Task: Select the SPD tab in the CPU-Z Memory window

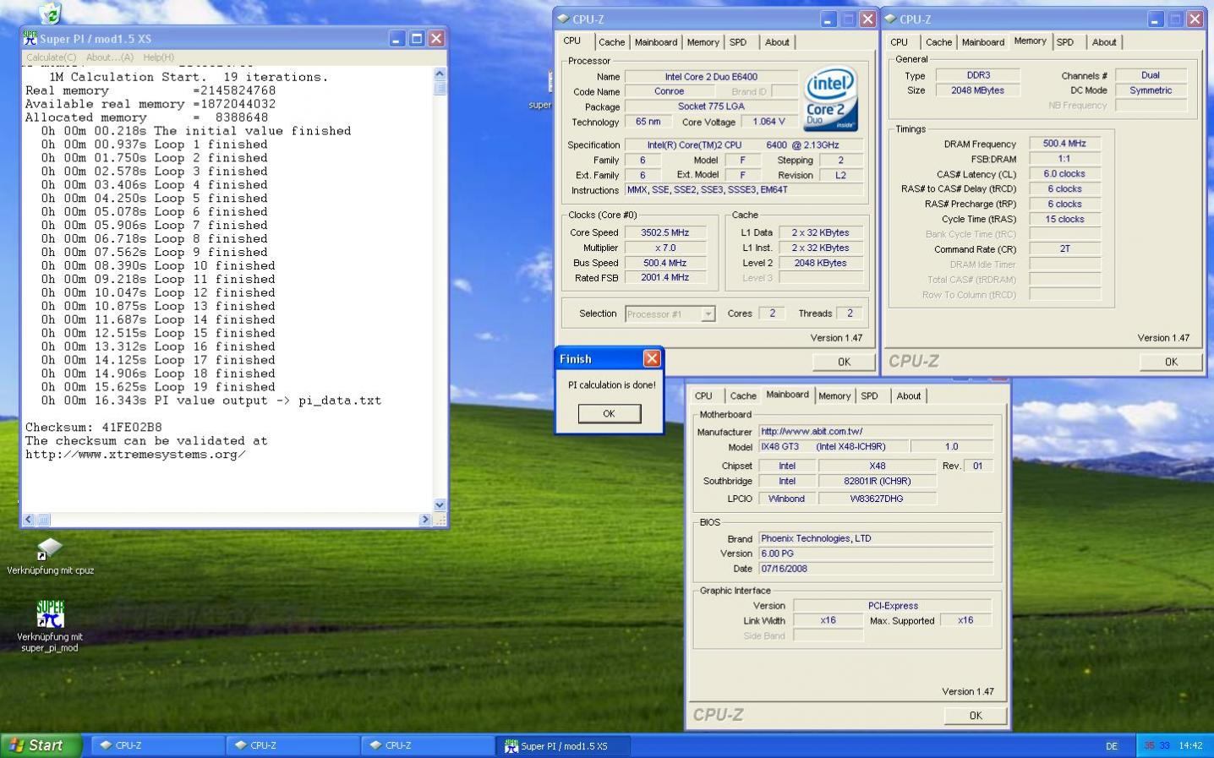Action: 1065,42
